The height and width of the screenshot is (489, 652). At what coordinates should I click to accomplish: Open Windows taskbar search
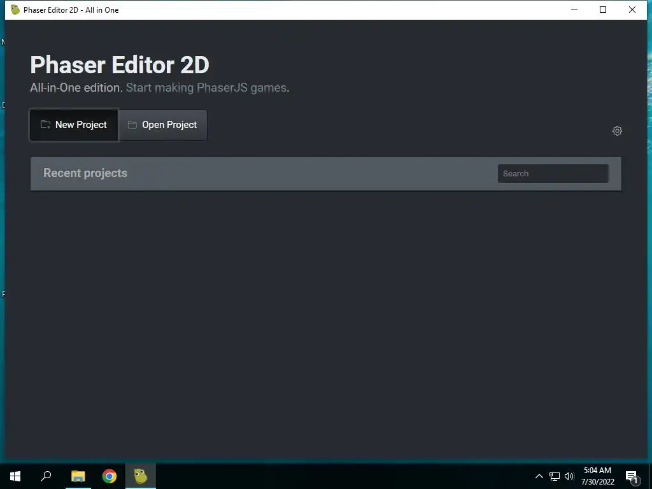(46, 476)
